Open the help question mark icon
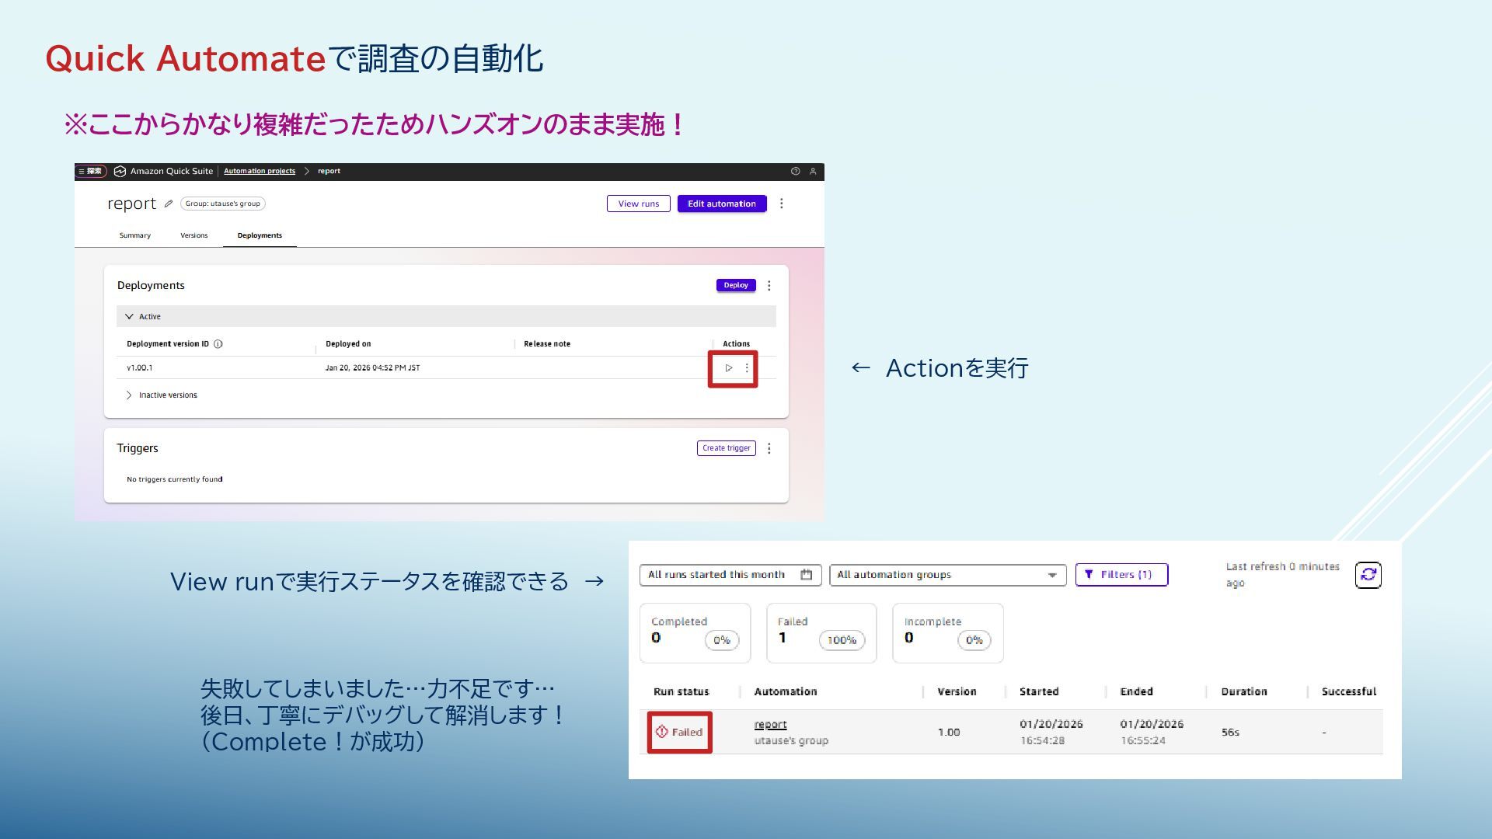The width and height of the screenshot is (1492, 839). pyautogui.click(x=795, y=171)
